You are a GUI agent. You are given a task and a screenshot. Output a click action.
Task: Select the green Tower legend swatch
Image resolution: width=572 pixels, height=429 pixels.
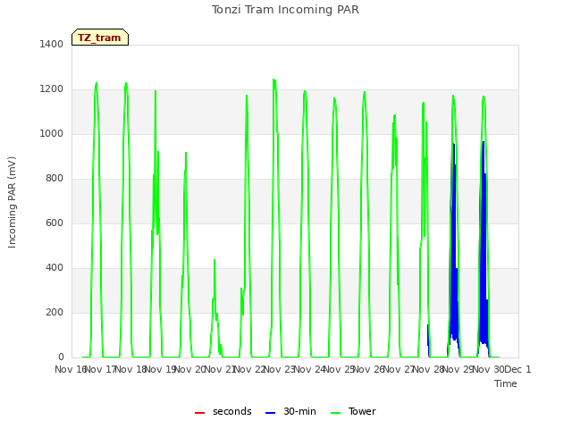[335, 413]
